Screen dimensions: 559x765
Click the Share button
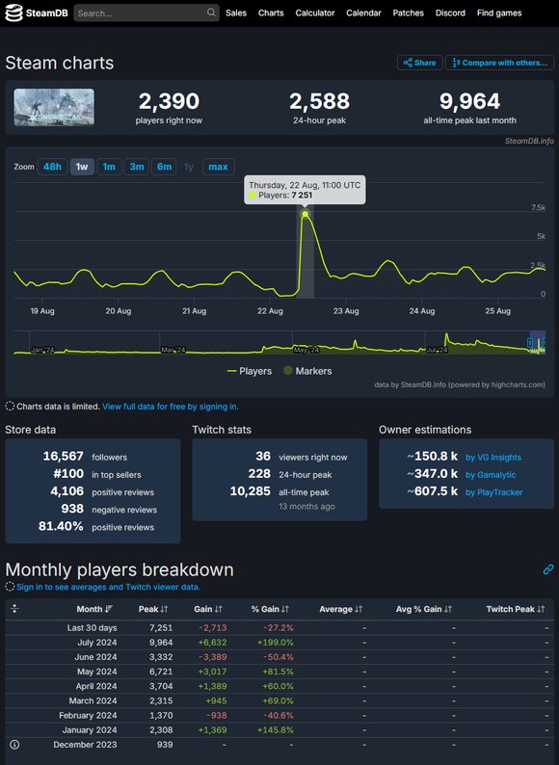point(420,63)
